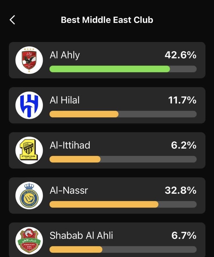Screen dimensions: 214x257
Task: Tap the Al-Ittihad yellow club badge
Action: coord(29,150)
